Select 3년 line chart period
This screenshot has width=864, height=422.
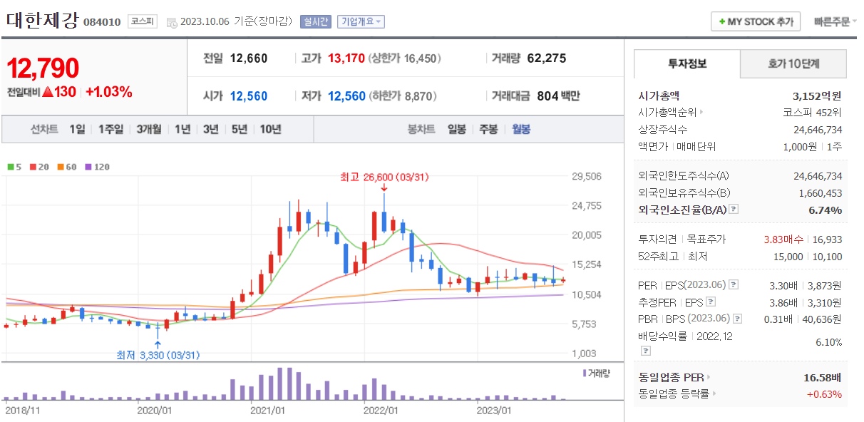[210, 129]
